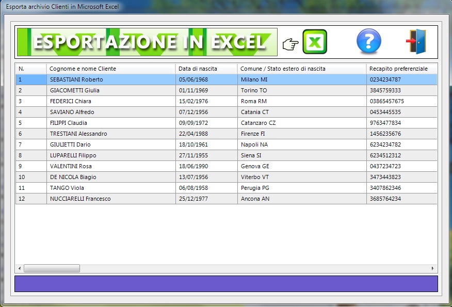Click the Catania CT cell
This screenshot has height=307, width=452.
coord(302,112)
